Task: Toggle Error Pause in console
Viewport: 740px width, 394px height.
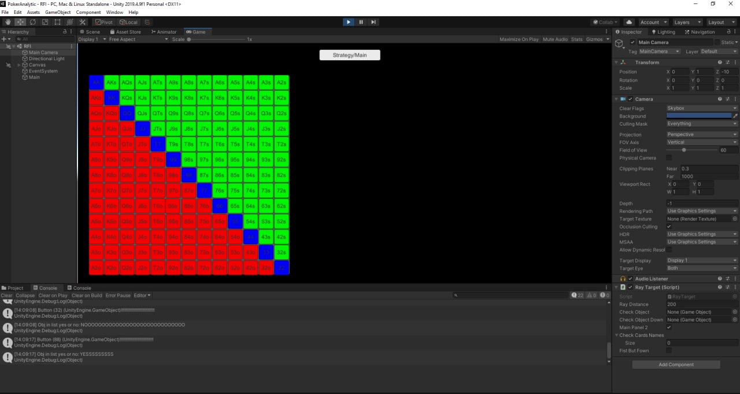Action: click(x=118, y=295)
